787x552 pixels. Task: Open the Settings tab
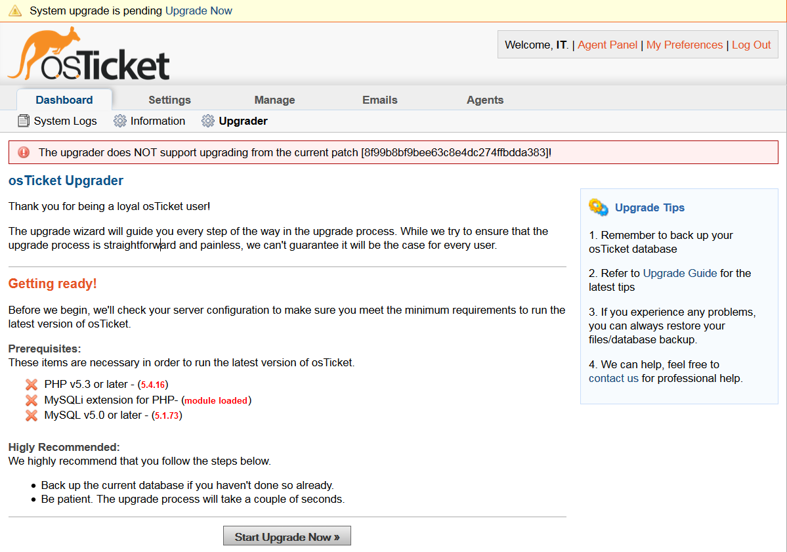169,100
